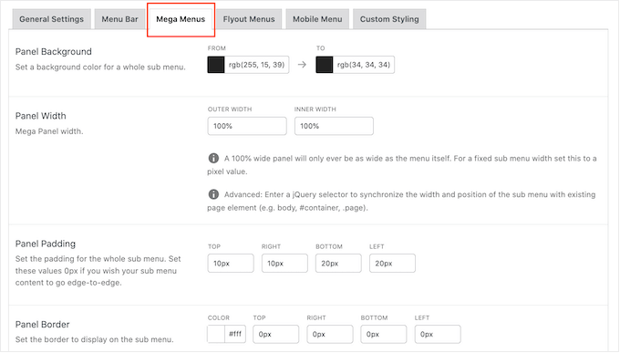The image size is (620, 353).
Task: Click the 'Panel Width' heading
Action: coord(41,116)
